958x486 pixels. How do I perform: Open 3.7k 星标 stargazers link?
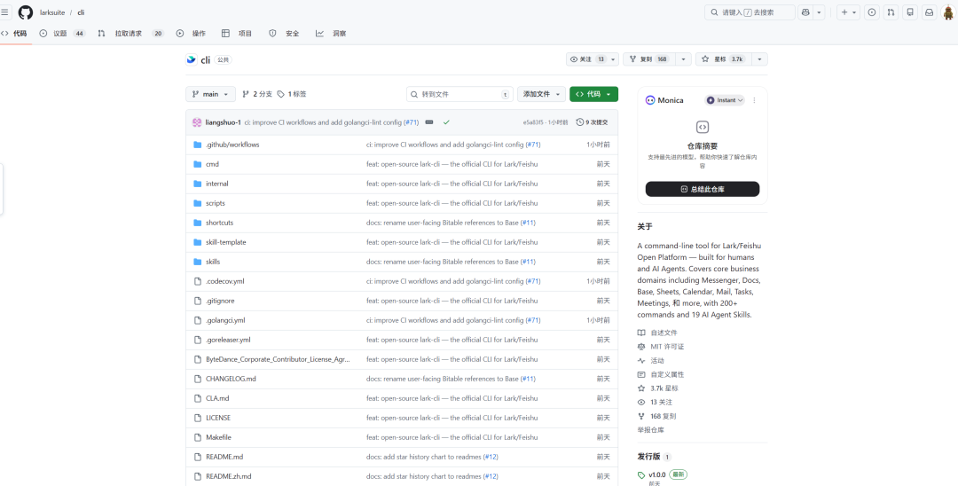pyautogui.click(x=658, y=388)
